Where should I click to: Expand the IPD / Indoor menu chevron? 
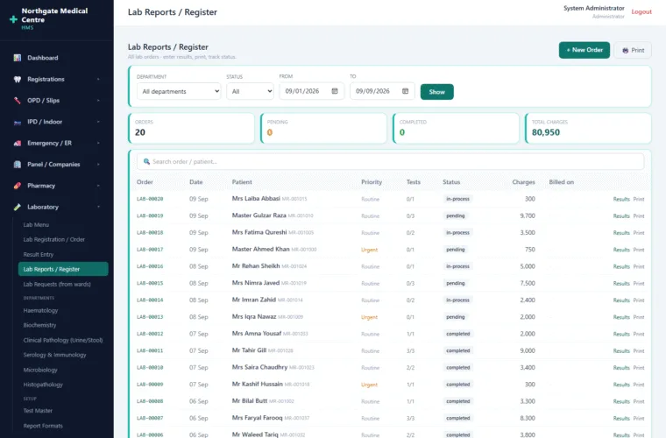coord(98,122)
